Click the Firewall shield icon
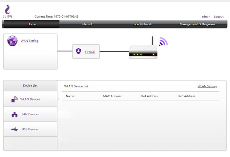Image resolution: width=230 pixels, height=157 pixels. pos(78,51)
